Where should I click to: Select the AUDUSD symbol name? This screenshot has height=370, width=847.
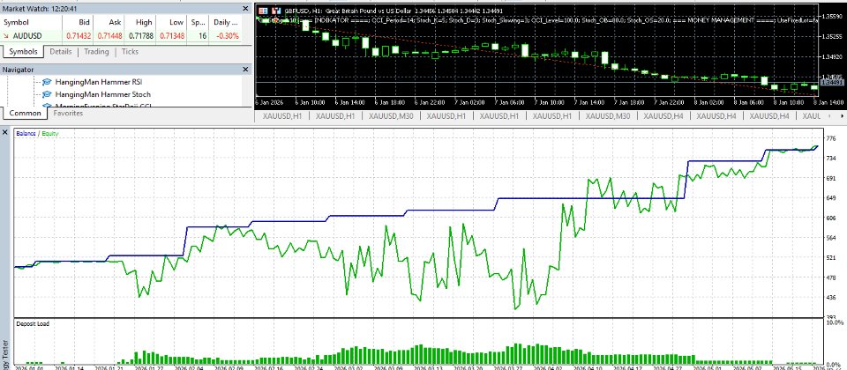coord(26,35)
